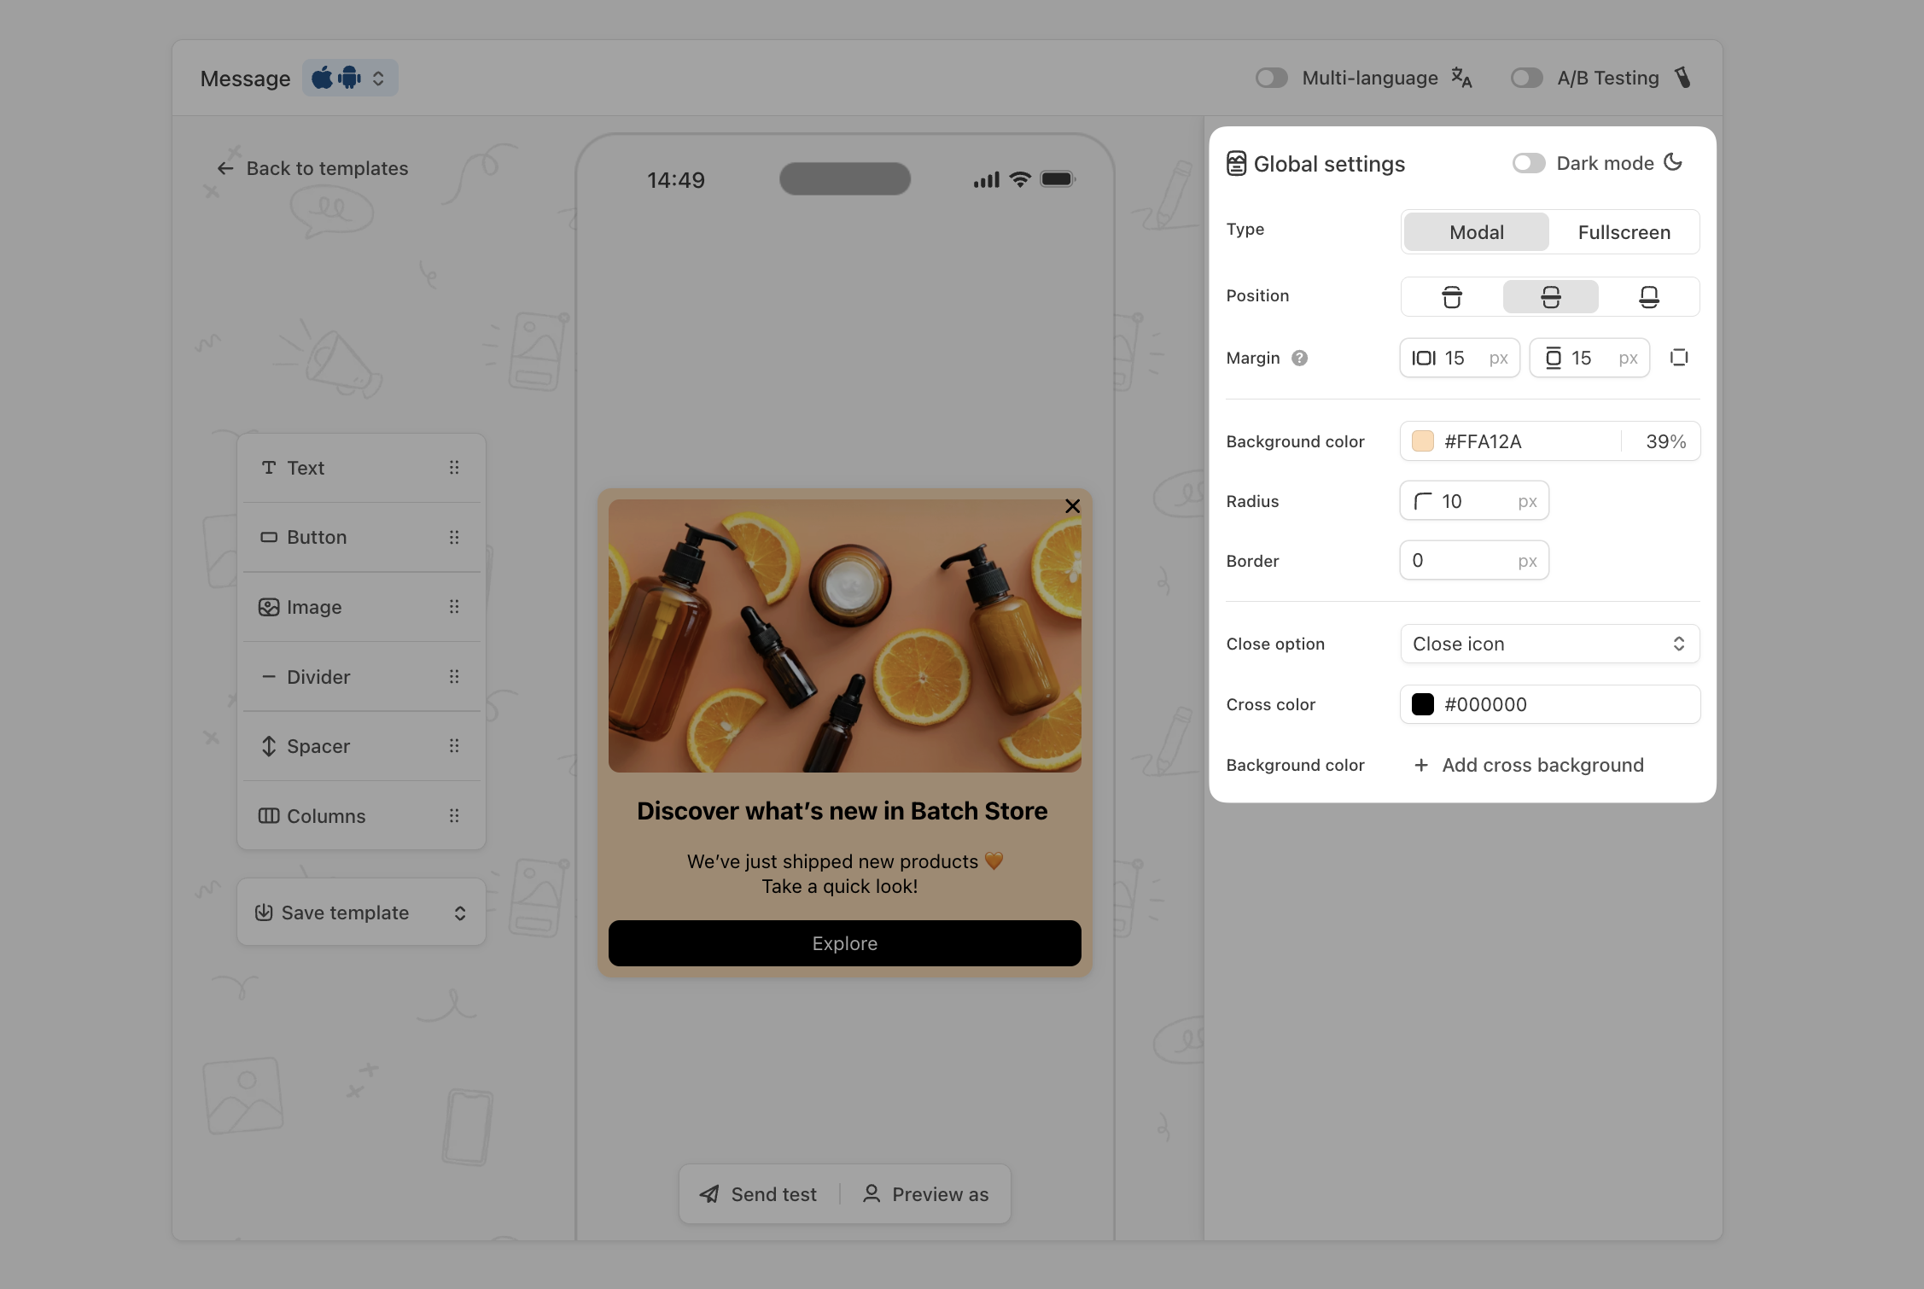Enable Dark mode switch

pyautogui.click(x=1528, y=163)
